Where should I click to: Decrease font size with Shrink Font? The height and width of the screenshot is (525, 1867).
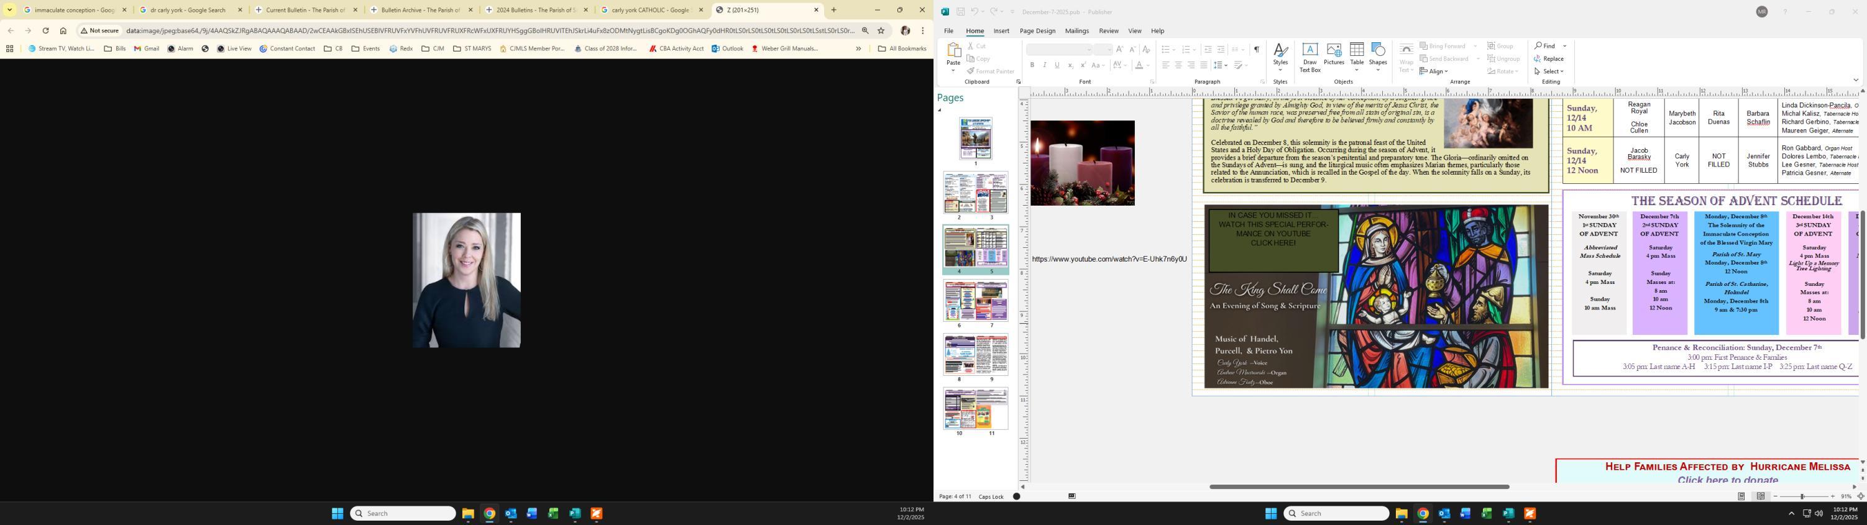click(1132, 49)
